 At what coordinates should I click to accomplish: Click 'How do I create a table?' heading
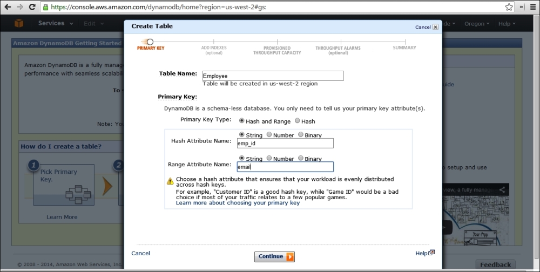61,146
